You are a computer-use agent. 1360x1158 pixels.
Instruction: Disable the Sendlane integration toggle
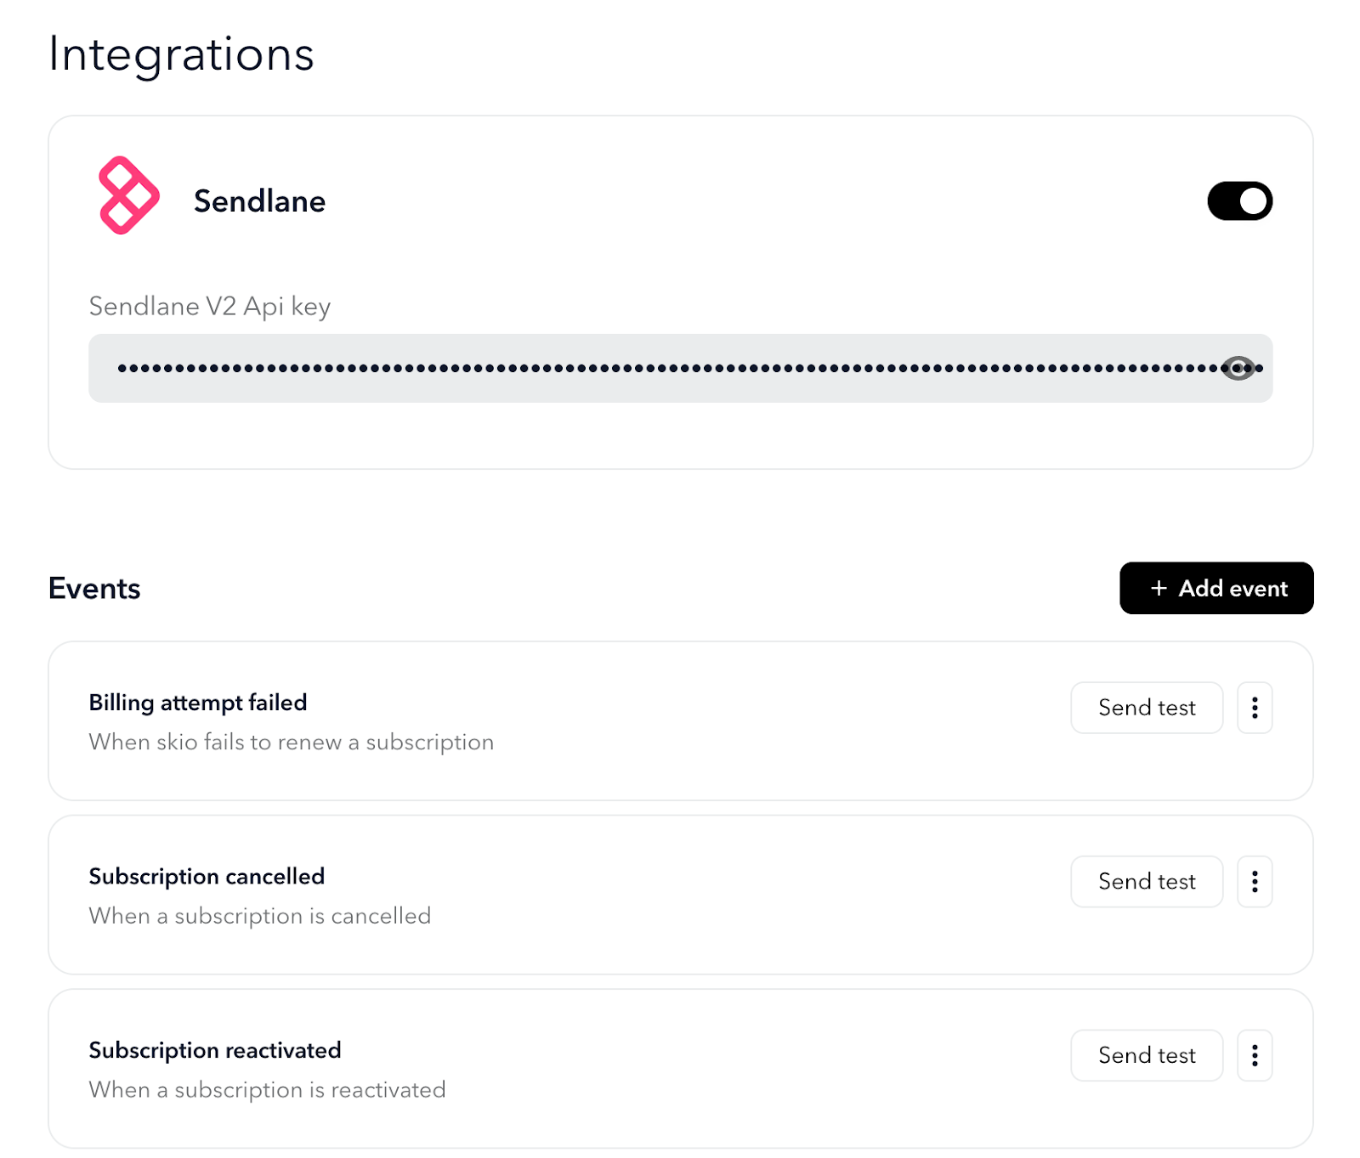(1239, 201)
